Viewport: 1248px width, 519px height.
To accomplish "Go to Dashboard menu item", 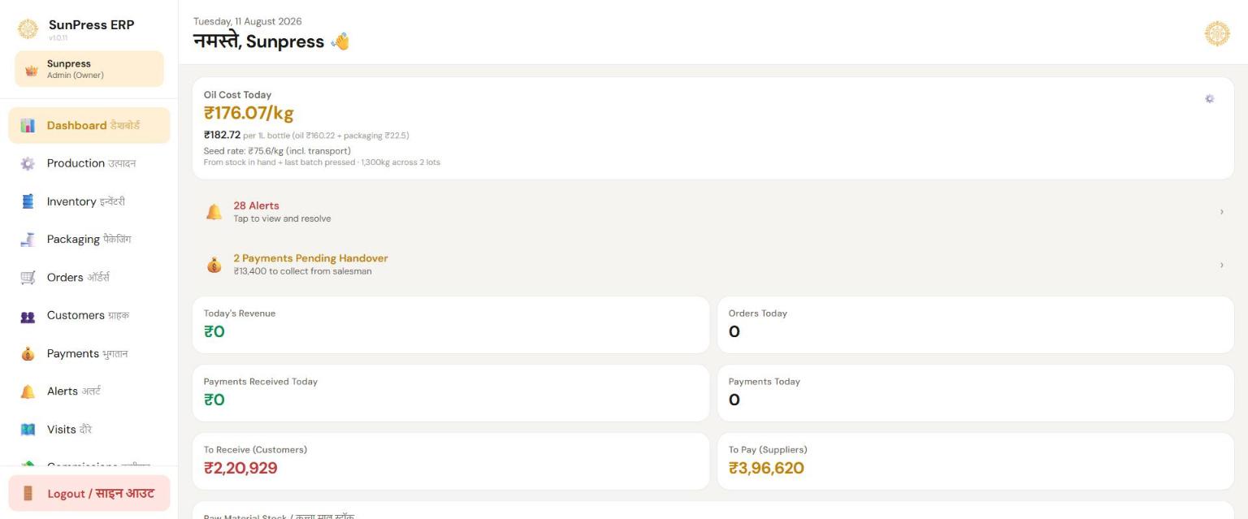I will point(89,125).
